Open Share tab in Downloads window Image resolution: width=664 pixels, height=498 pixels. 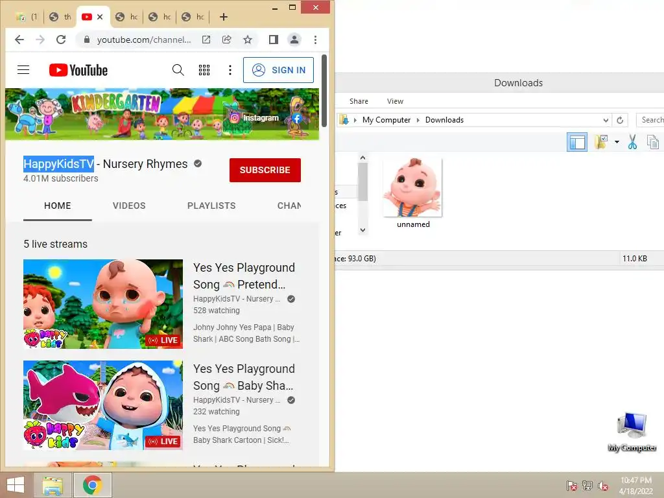click(x=359, y=101)
